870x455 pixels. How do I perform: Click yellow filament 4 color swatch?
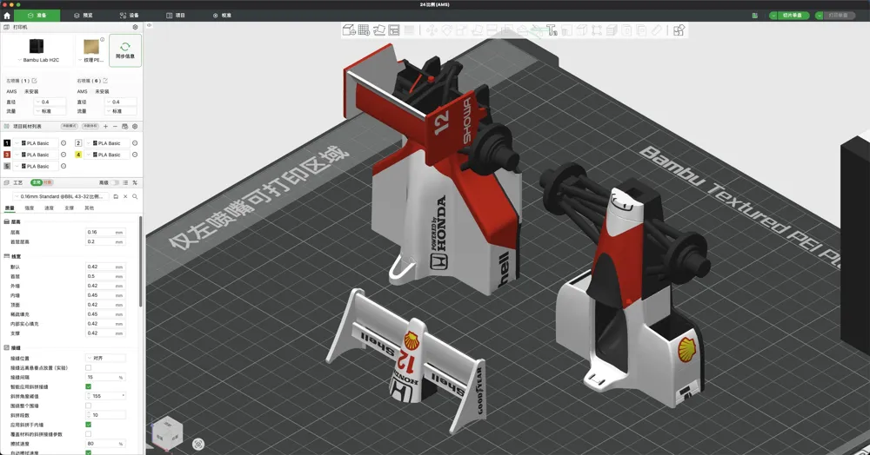coord(78,155)
